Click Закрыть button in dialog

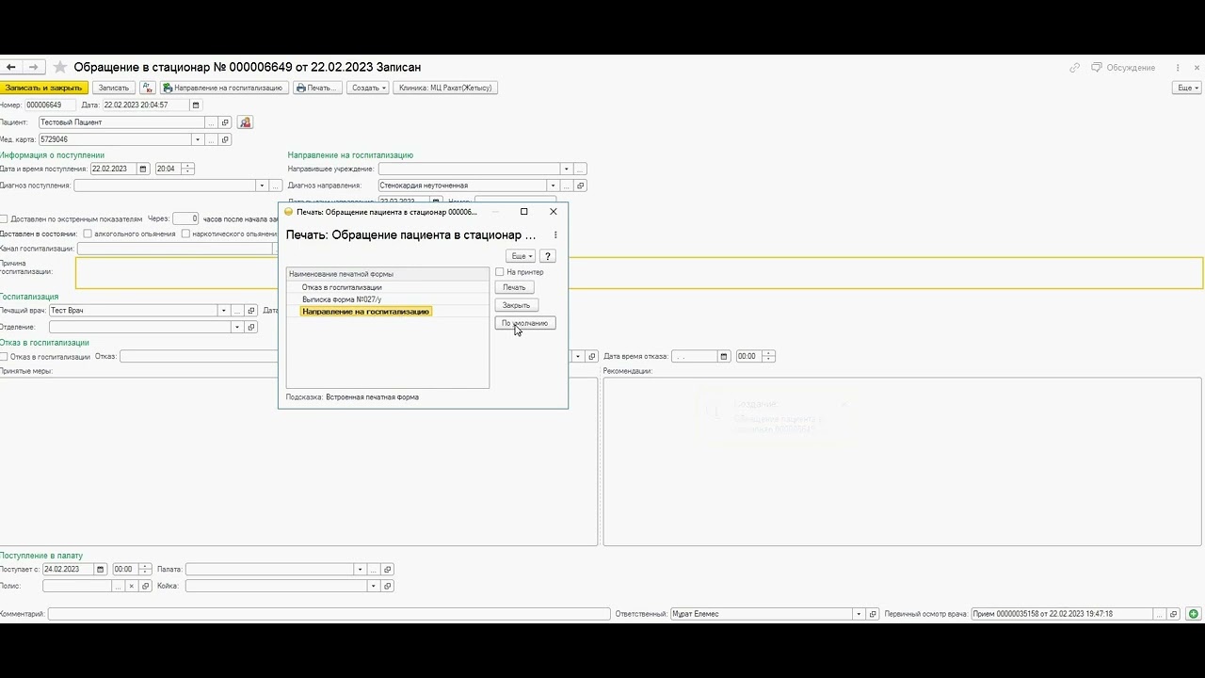coord(517,305)
